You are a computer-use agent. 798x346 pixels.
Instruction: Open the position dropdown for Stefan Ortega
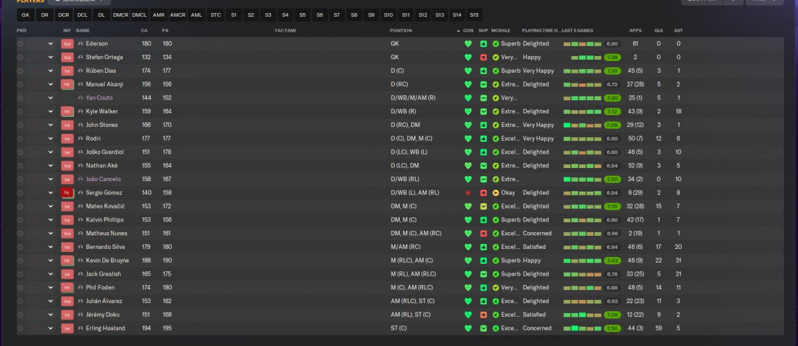point(50,57)
